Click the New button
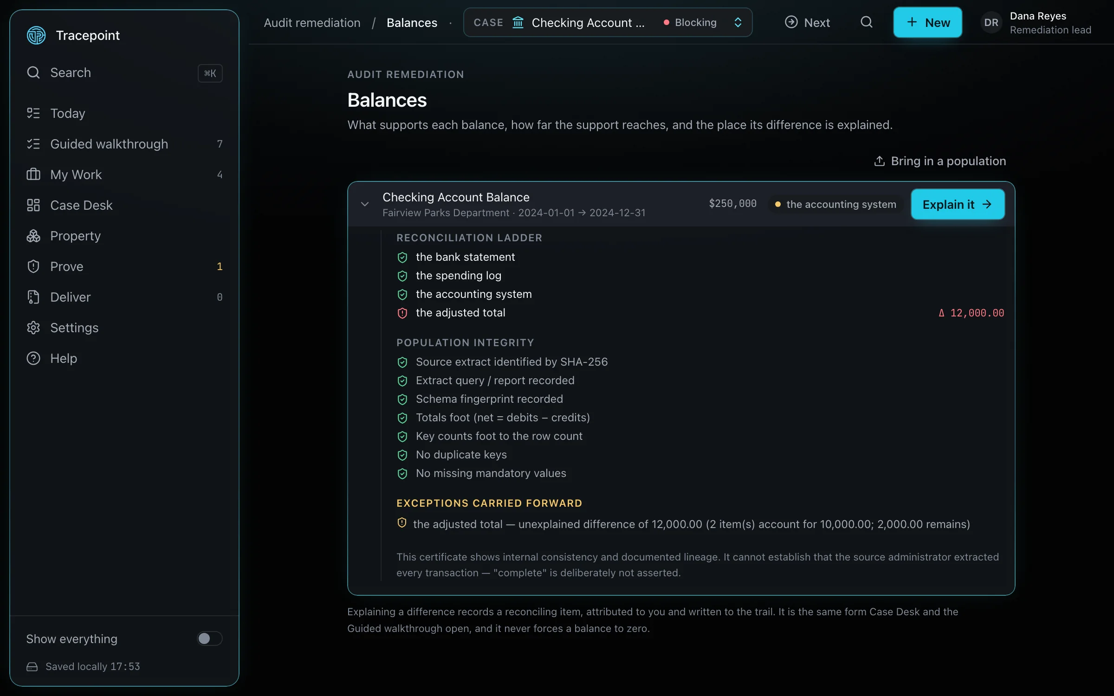Viewport: 1114px width, 696px height. [927, 22]
